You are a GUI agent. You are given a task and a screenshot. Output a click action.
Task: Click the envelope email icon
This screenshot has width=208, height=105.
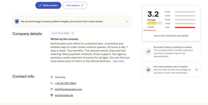(52, 89)
